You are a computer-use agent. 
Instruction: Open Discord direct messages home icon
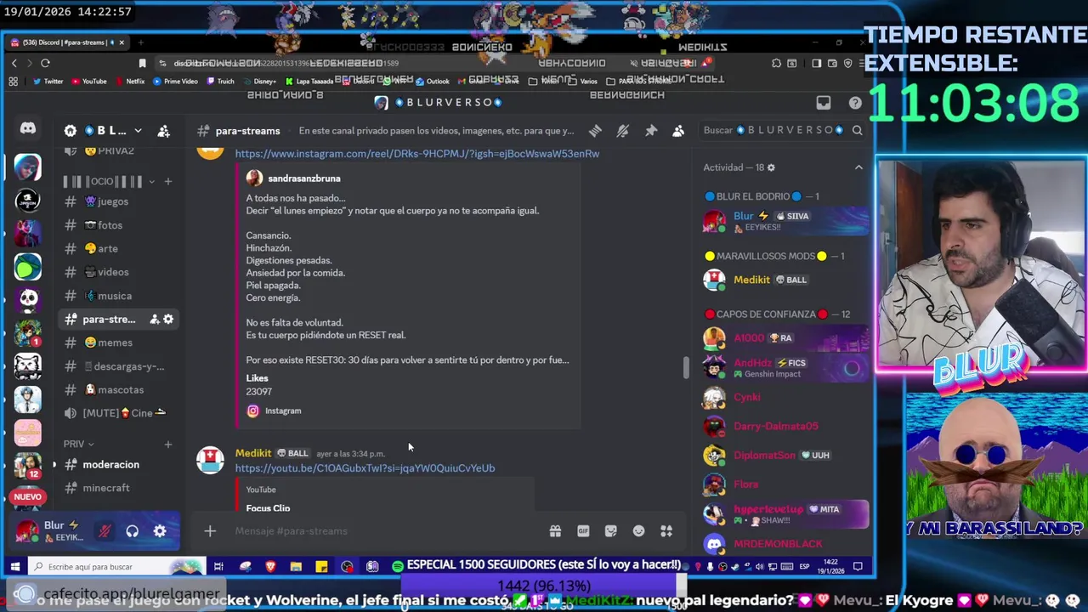click(x=27, y=128)
